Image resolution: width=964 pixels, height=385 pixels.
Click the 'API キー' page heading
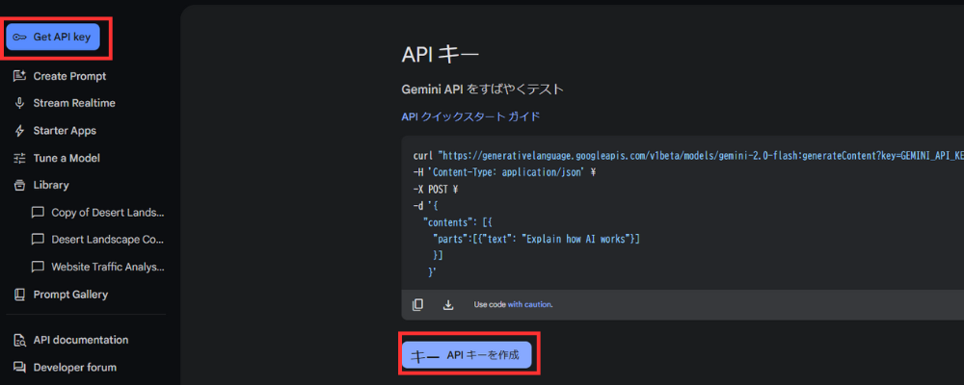pyautogui.click(x=441, y=55)
